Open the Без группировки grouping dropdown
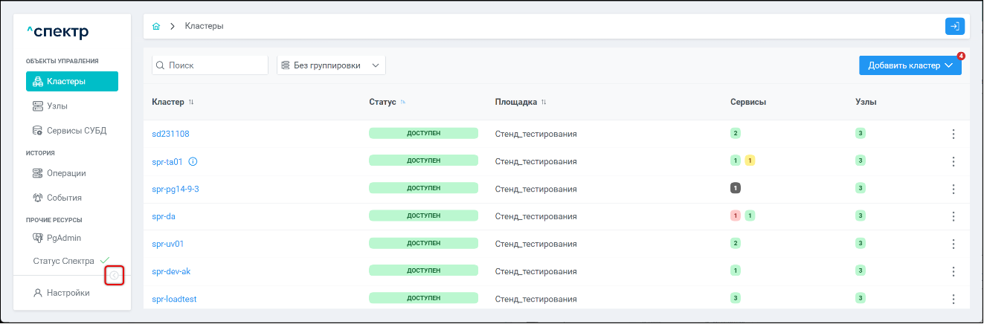 coord(331,65)
